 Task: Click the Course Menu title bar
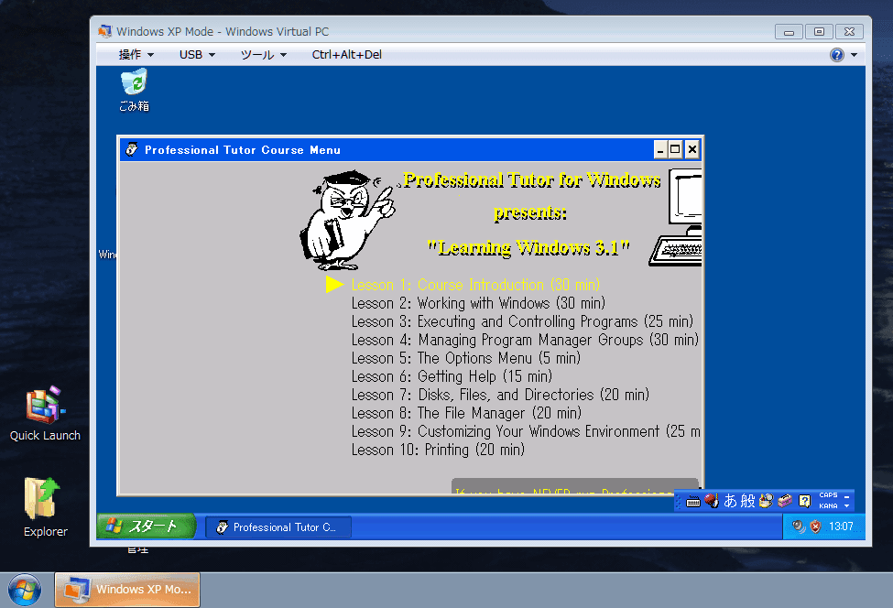(387, 150)
